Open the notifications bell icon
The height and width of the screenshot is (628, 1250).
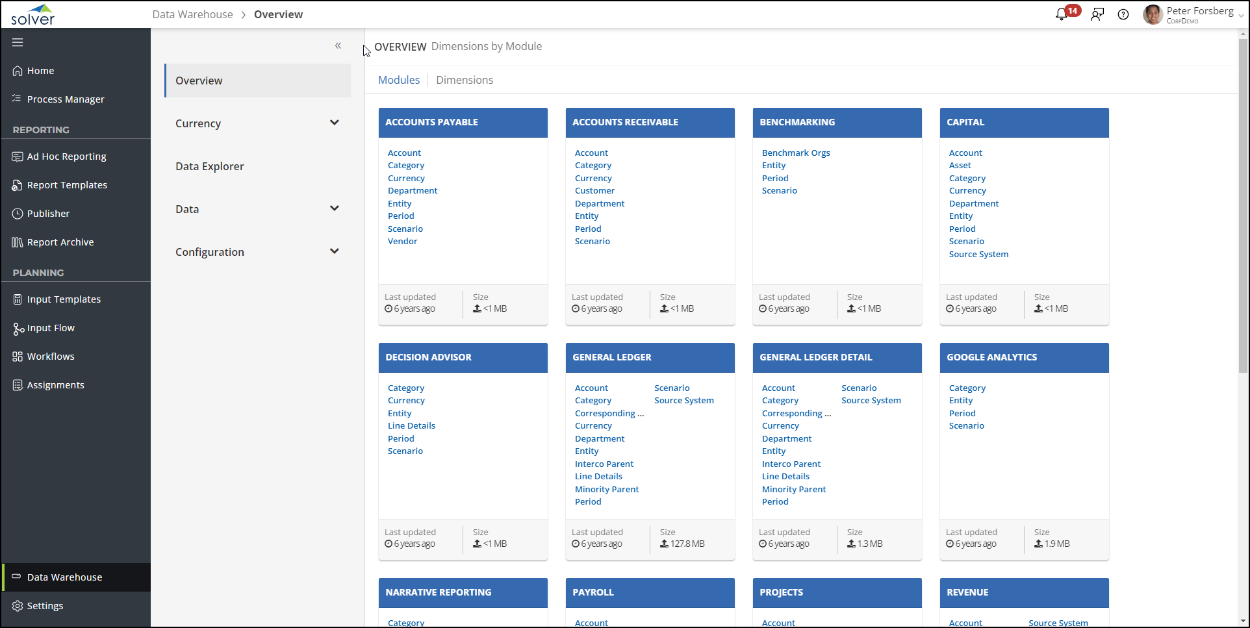click(x=1062, y=14)
